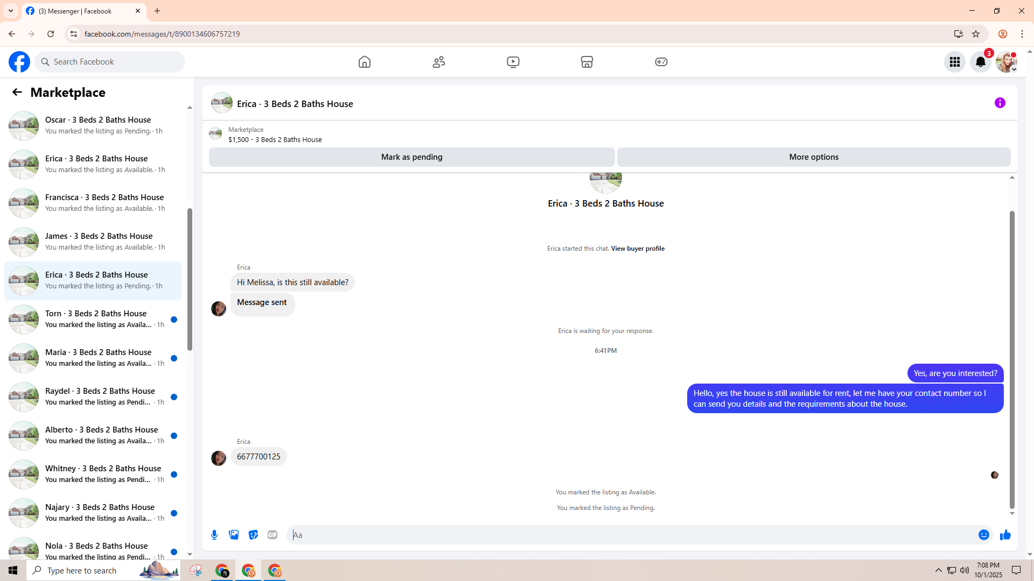This screenshot has width=1034, height=581.
Task: Click the Search Facebook field
Action: (x=110, y=62)
